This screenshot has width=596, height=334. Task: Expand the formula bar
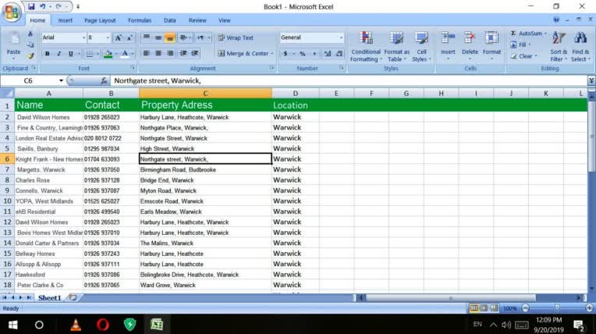pyautogui.click(x=591, y=80)
